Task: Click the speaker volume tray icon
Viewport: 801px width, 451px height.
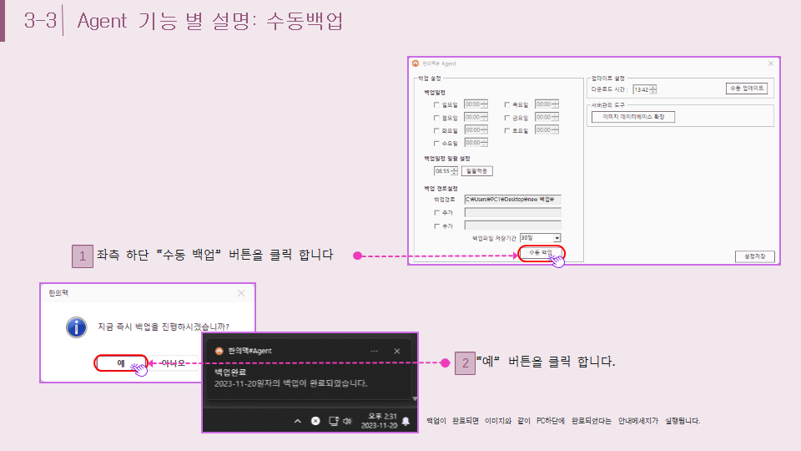Action: (x=348, y=421)
